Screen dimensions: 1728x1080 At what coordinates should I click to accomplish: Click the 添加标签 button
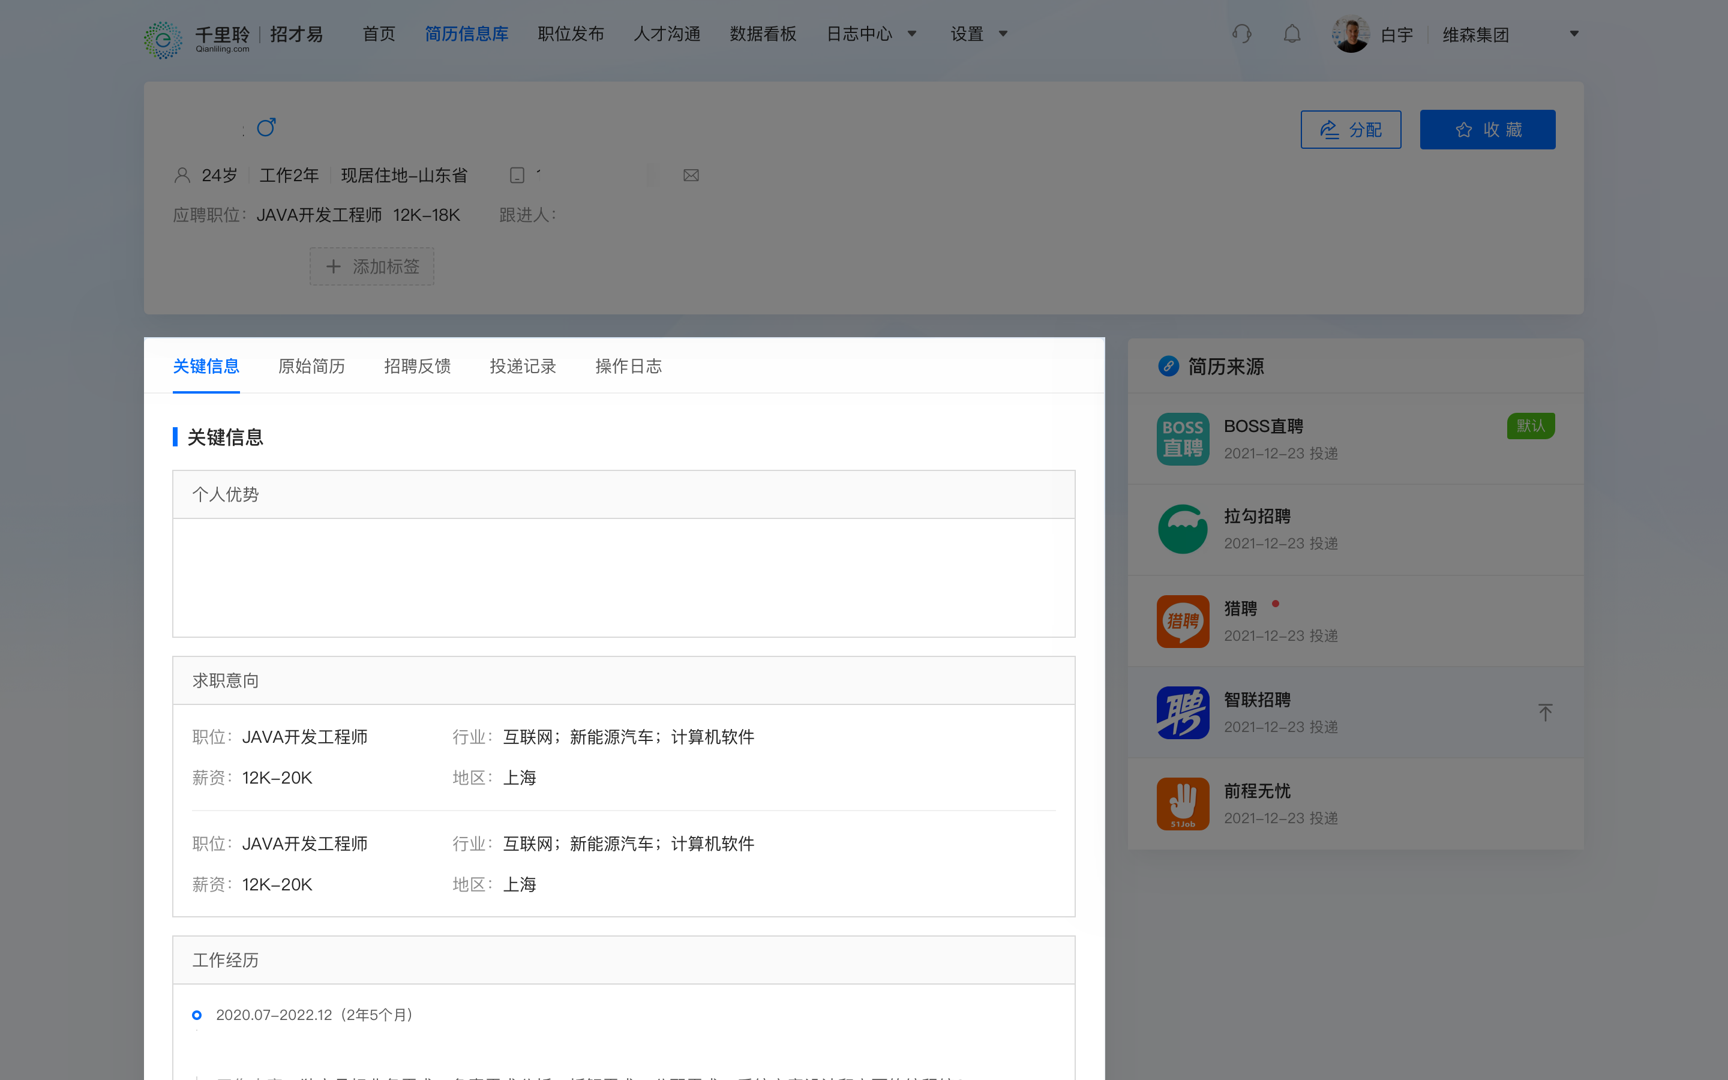(x=371, y=266)
